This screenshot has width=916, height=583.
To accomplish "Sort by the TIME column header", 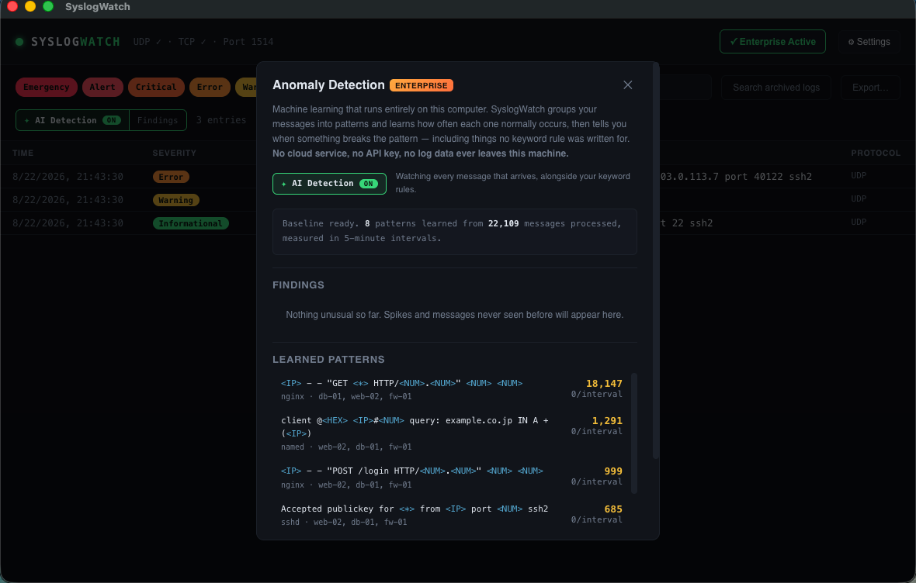I will click(x=23, y=153).
